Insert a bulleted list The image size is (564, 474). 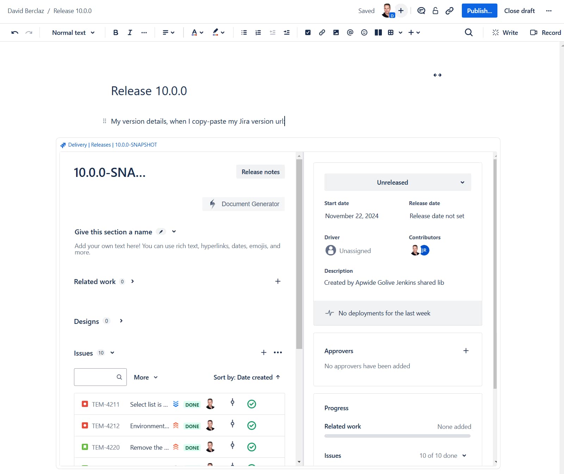243,32
